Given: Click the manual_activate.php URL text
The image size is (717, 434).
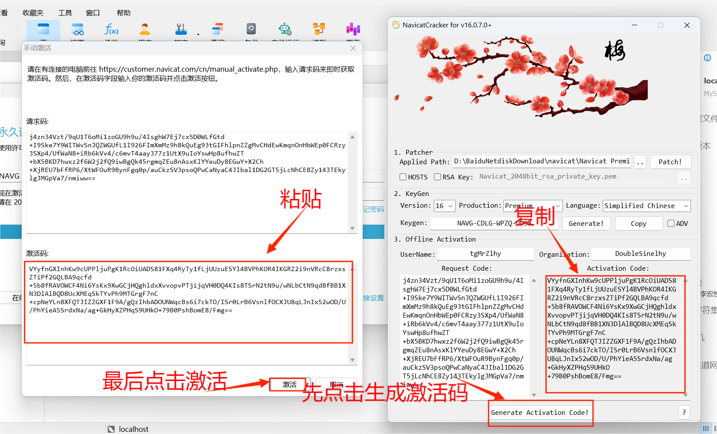Looking at the screenshot, I should tap(188, 69).
